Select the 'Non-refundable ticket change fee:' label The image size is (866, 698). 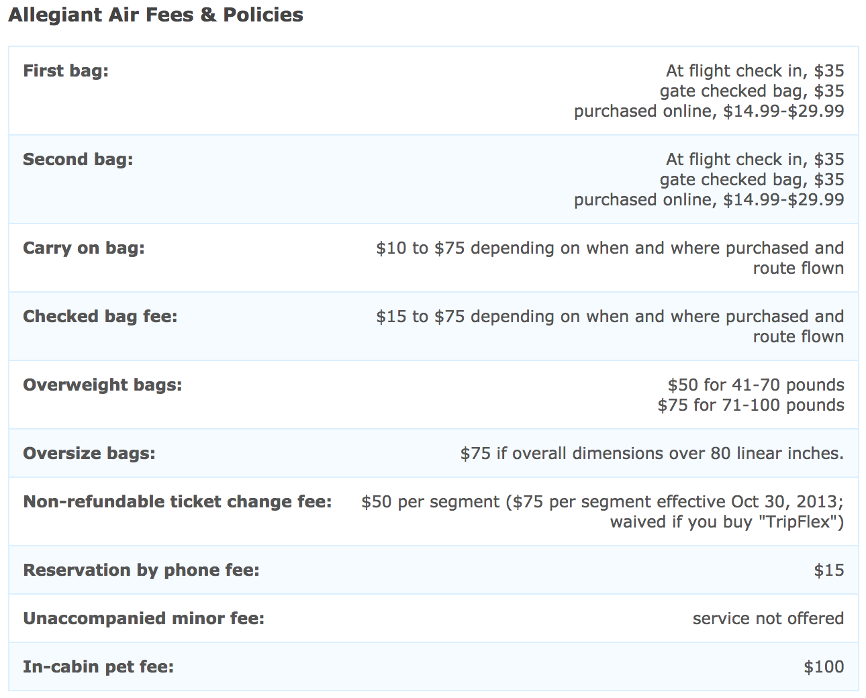pyautogui.click(x=178, y=501)
